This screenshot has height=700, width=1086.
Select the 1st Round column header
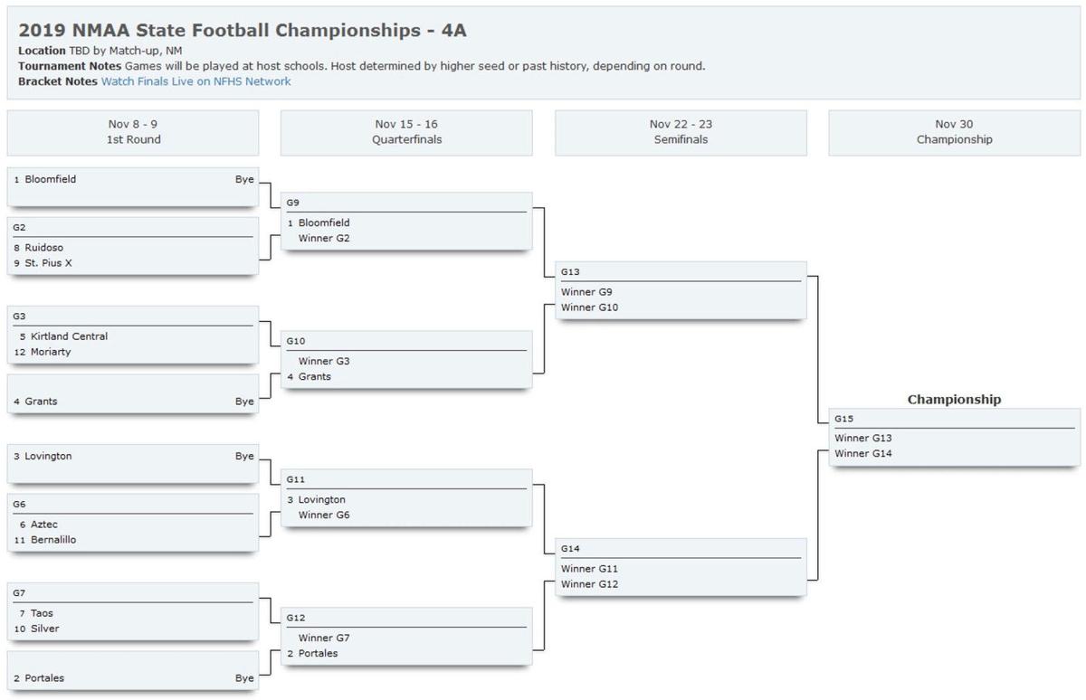pyautogui.click(x=133, y=132)
